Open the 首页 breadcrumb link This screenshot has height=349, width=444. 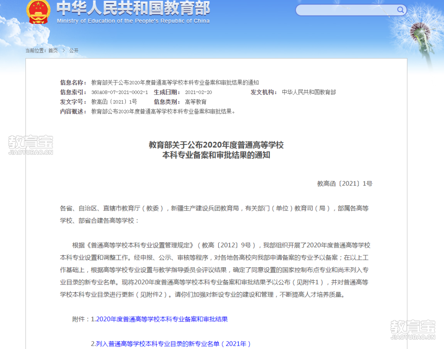(53, 51)
